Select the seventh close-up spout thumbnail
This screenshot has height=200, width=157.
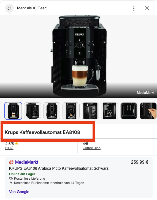pyautogui.click(x=129, y=111)
